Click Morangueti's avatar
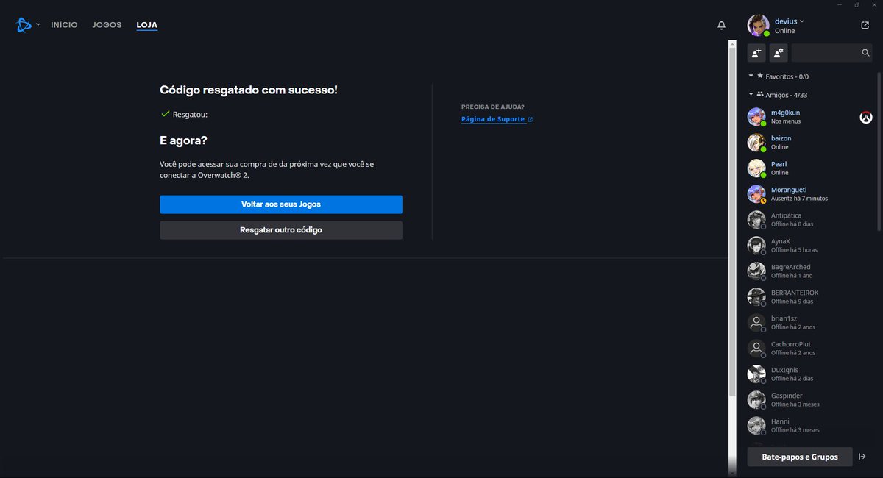The height and width of the screenshot is (478, 883). pyautogui.click(x=756, y=194)
